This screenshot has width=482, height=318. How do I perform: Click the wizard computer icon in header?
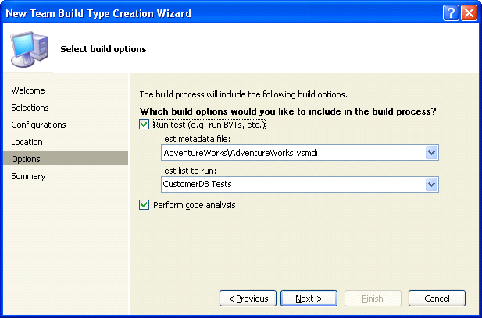click(29, 48)
